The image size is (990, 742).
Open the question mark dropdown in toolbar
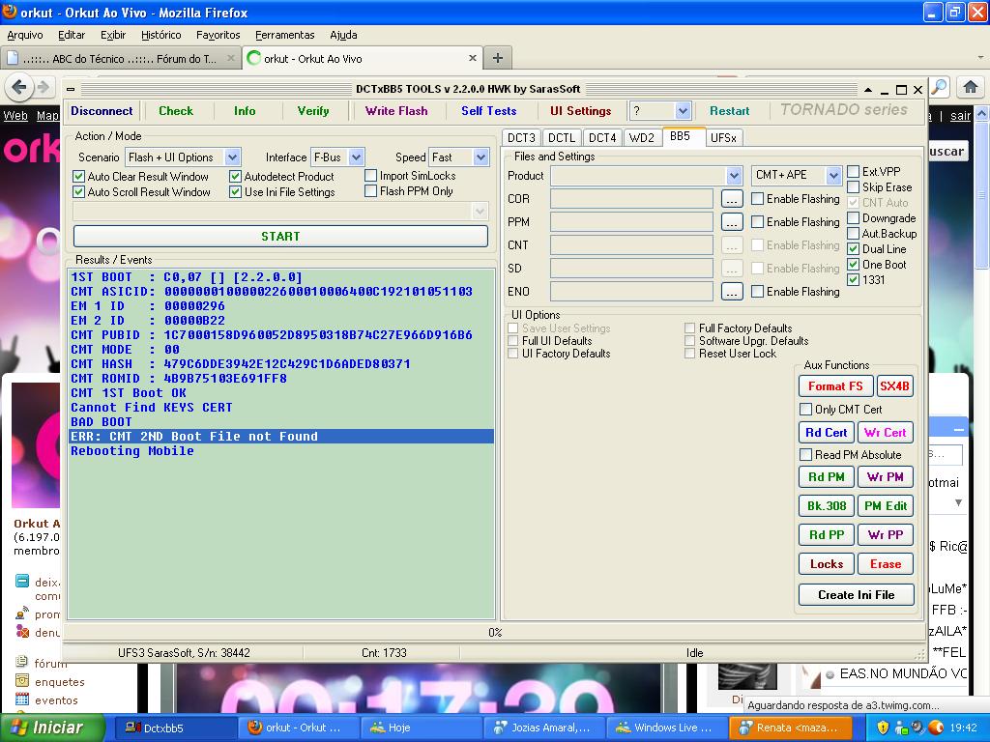click(683, 111)
